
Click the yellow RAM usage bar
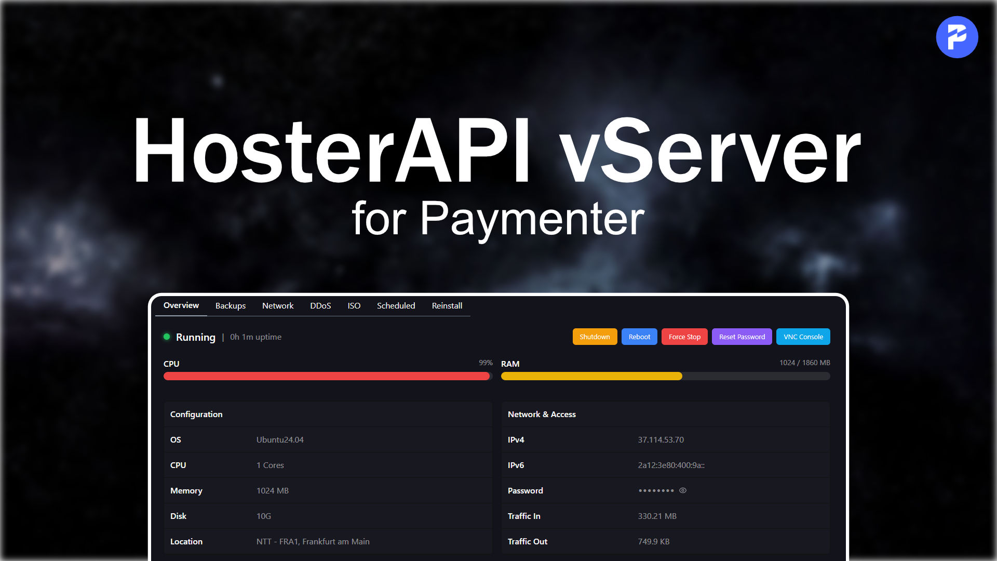[592, 376]
